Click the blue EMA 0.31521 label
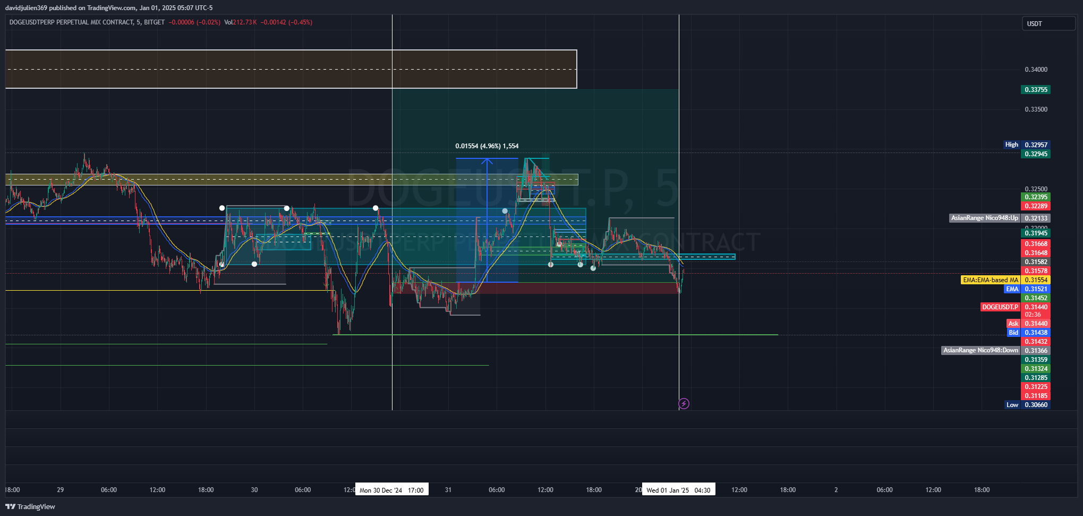This screenshot has height=516, width=1083. click(1027, 289)
